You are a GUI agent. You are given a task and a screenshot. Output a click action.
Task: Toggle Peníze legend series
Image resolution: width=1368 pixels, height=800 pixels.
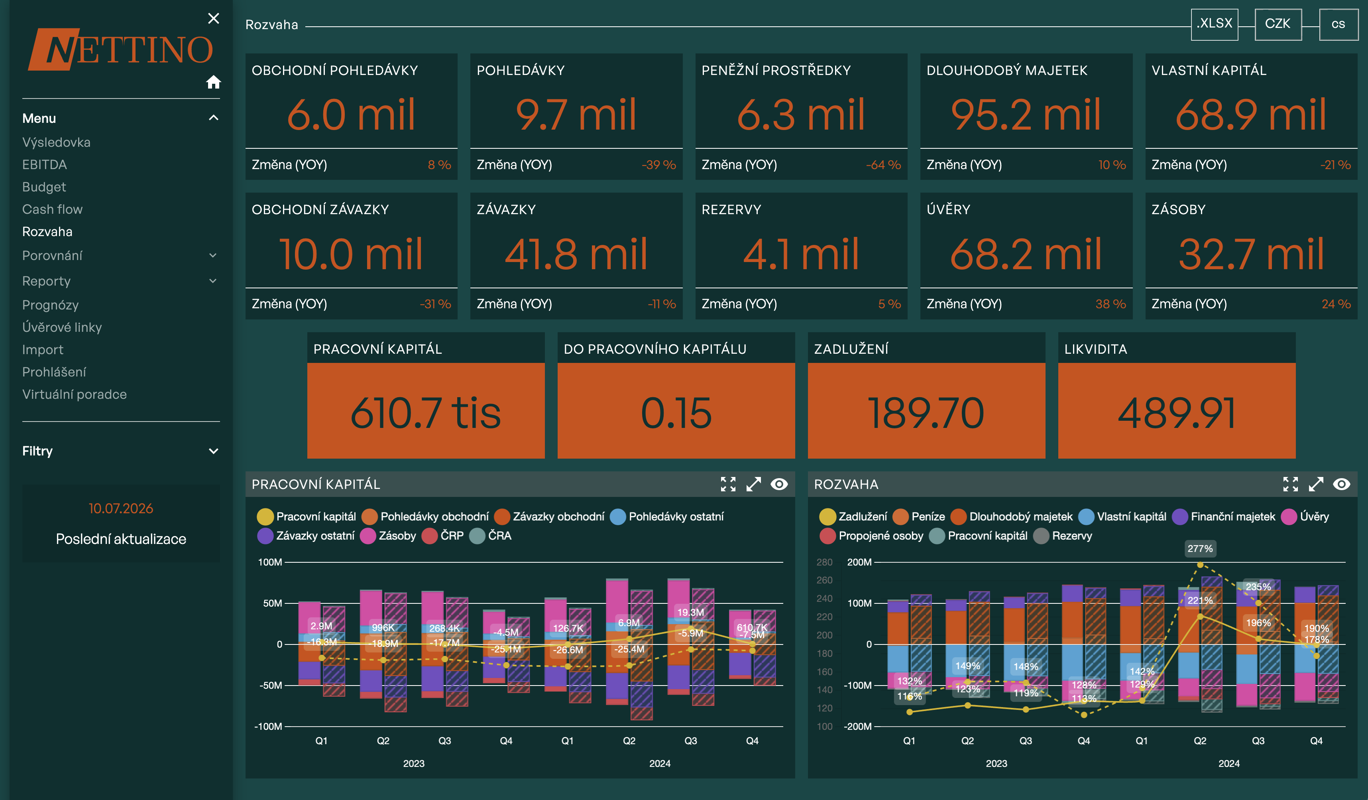[x=918, y=516]
